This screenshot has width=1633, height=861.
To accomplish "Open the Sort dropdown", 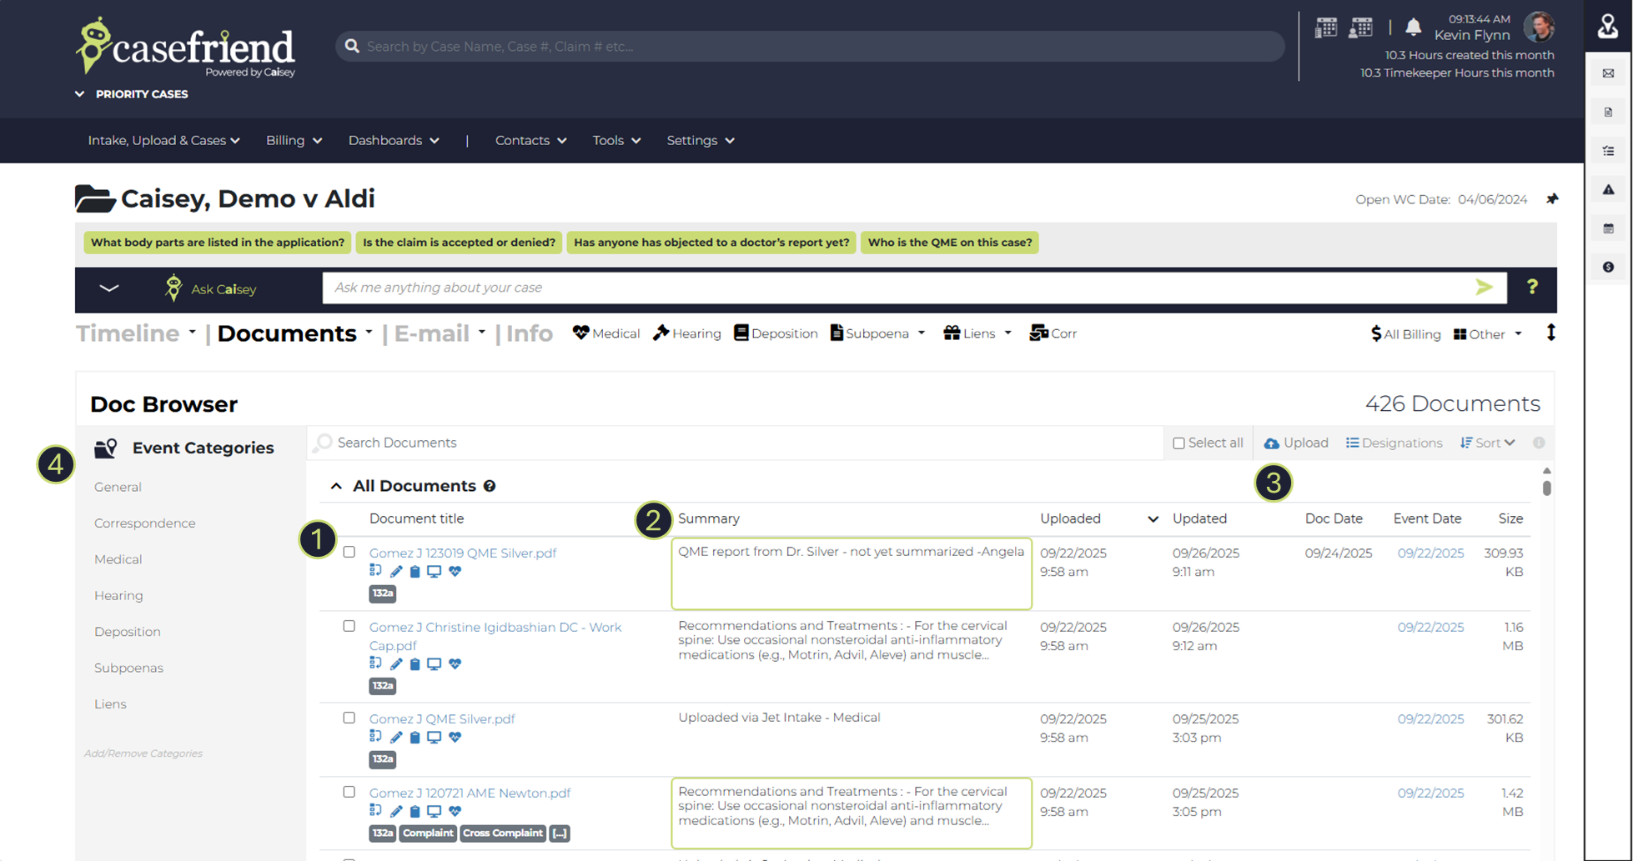I will [1488, 443].
